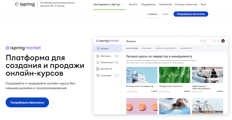Visit the Блог link

pyautogui.click(x=204, y=4)
